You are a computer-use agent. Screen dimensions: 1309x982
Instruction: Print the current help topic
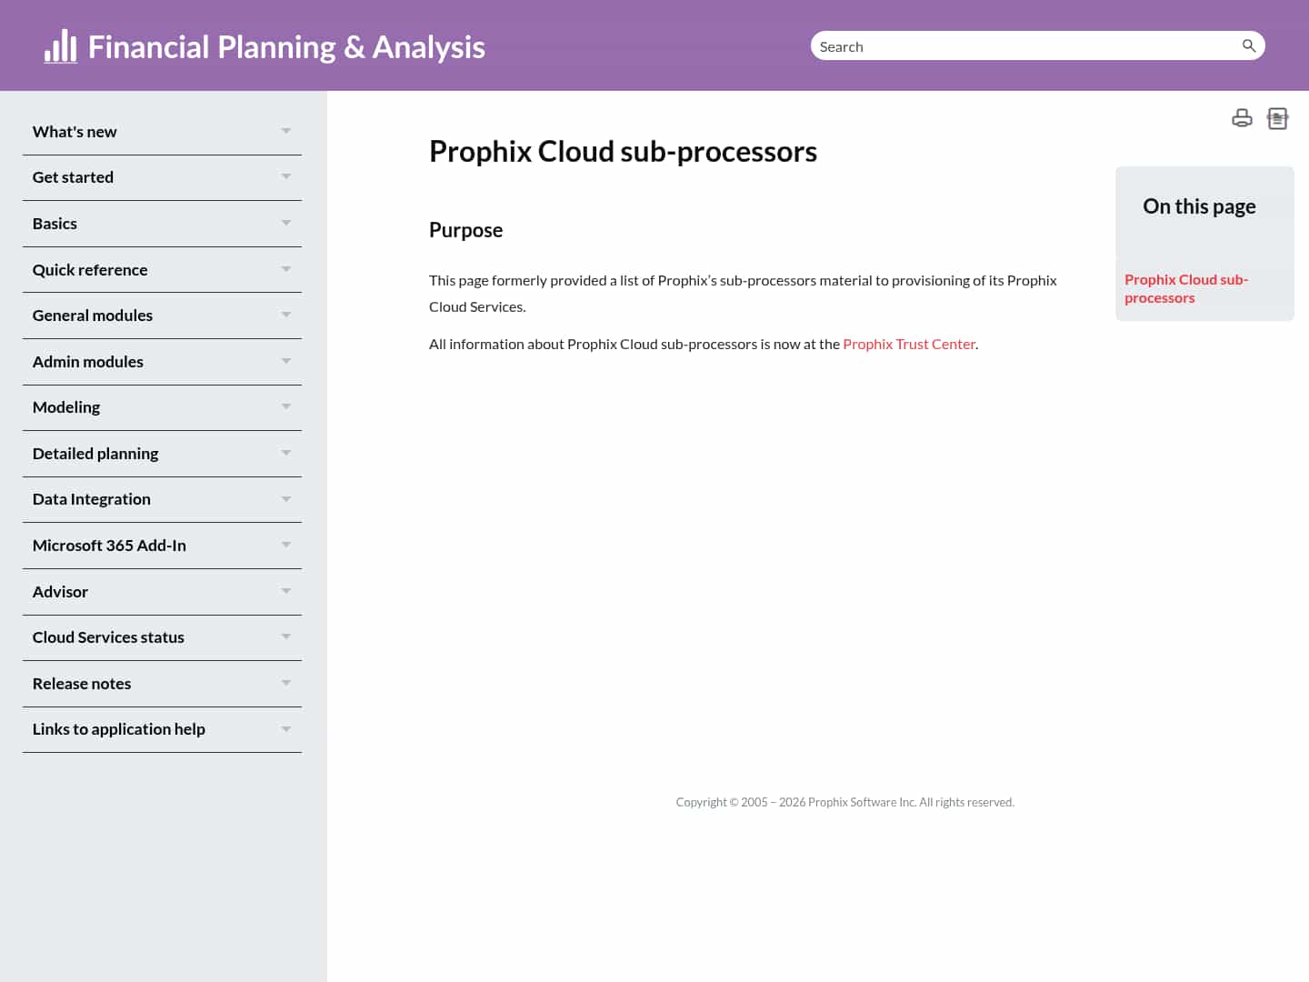(1242, 118)
